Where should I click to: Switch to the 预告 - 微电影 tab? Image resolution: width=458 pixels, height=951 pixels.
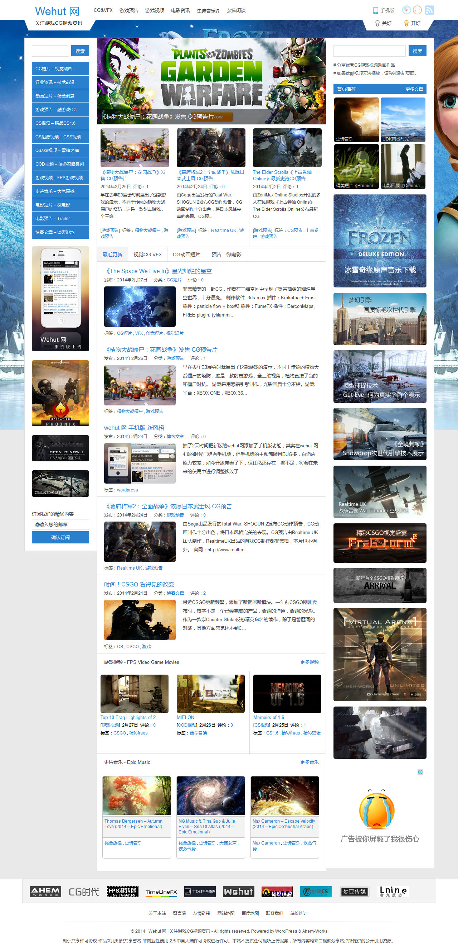(x=226, y=255)
